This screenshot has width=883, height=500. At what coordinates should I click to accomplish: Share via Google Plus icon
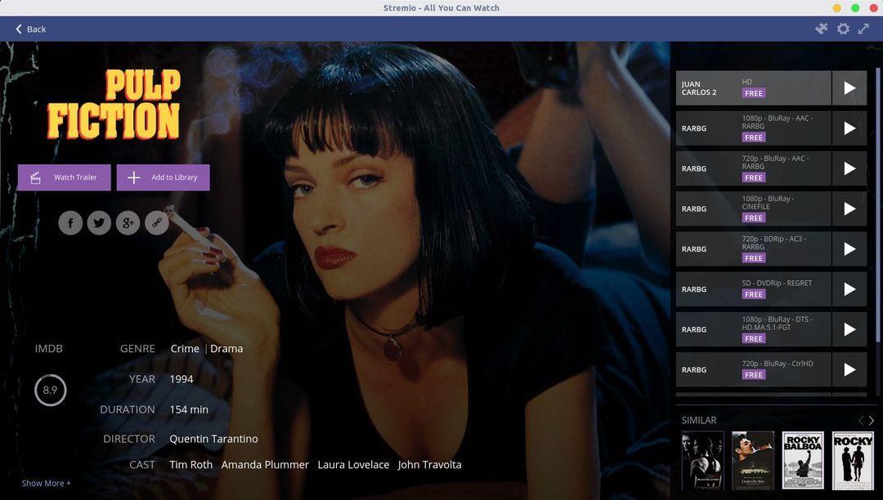coord(128,222)
